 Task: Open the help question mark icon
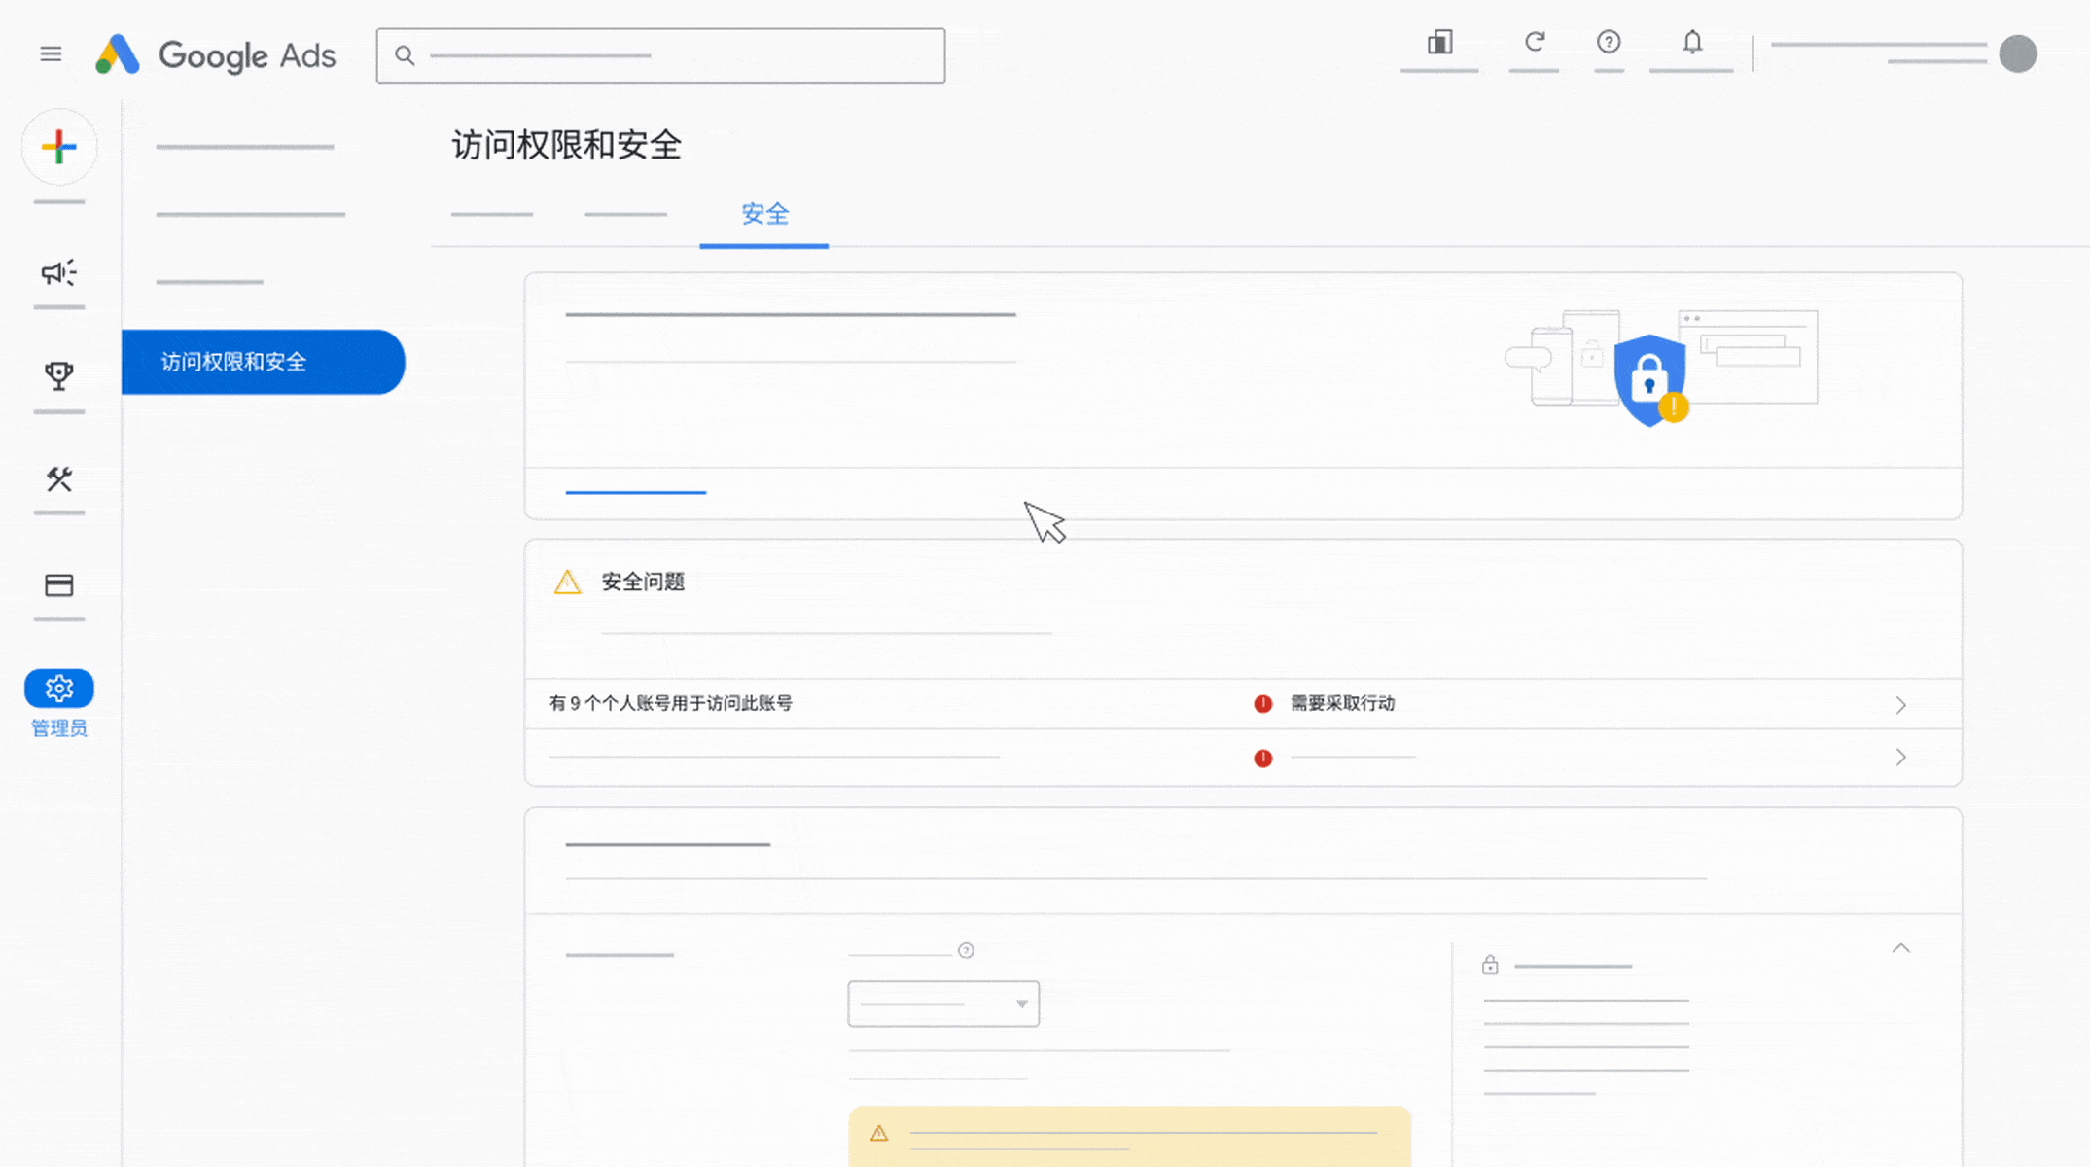point(1610,43)
